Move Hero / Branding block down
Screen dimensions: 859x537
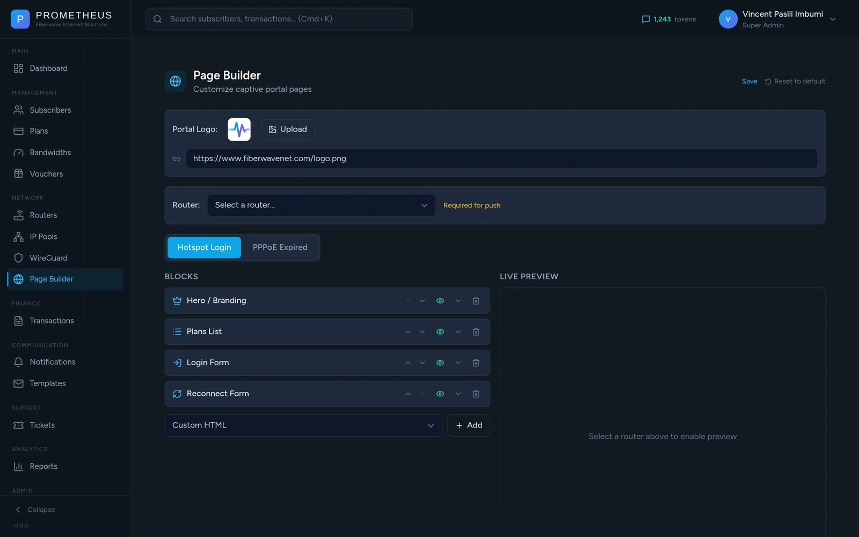(x=423, y=301)
